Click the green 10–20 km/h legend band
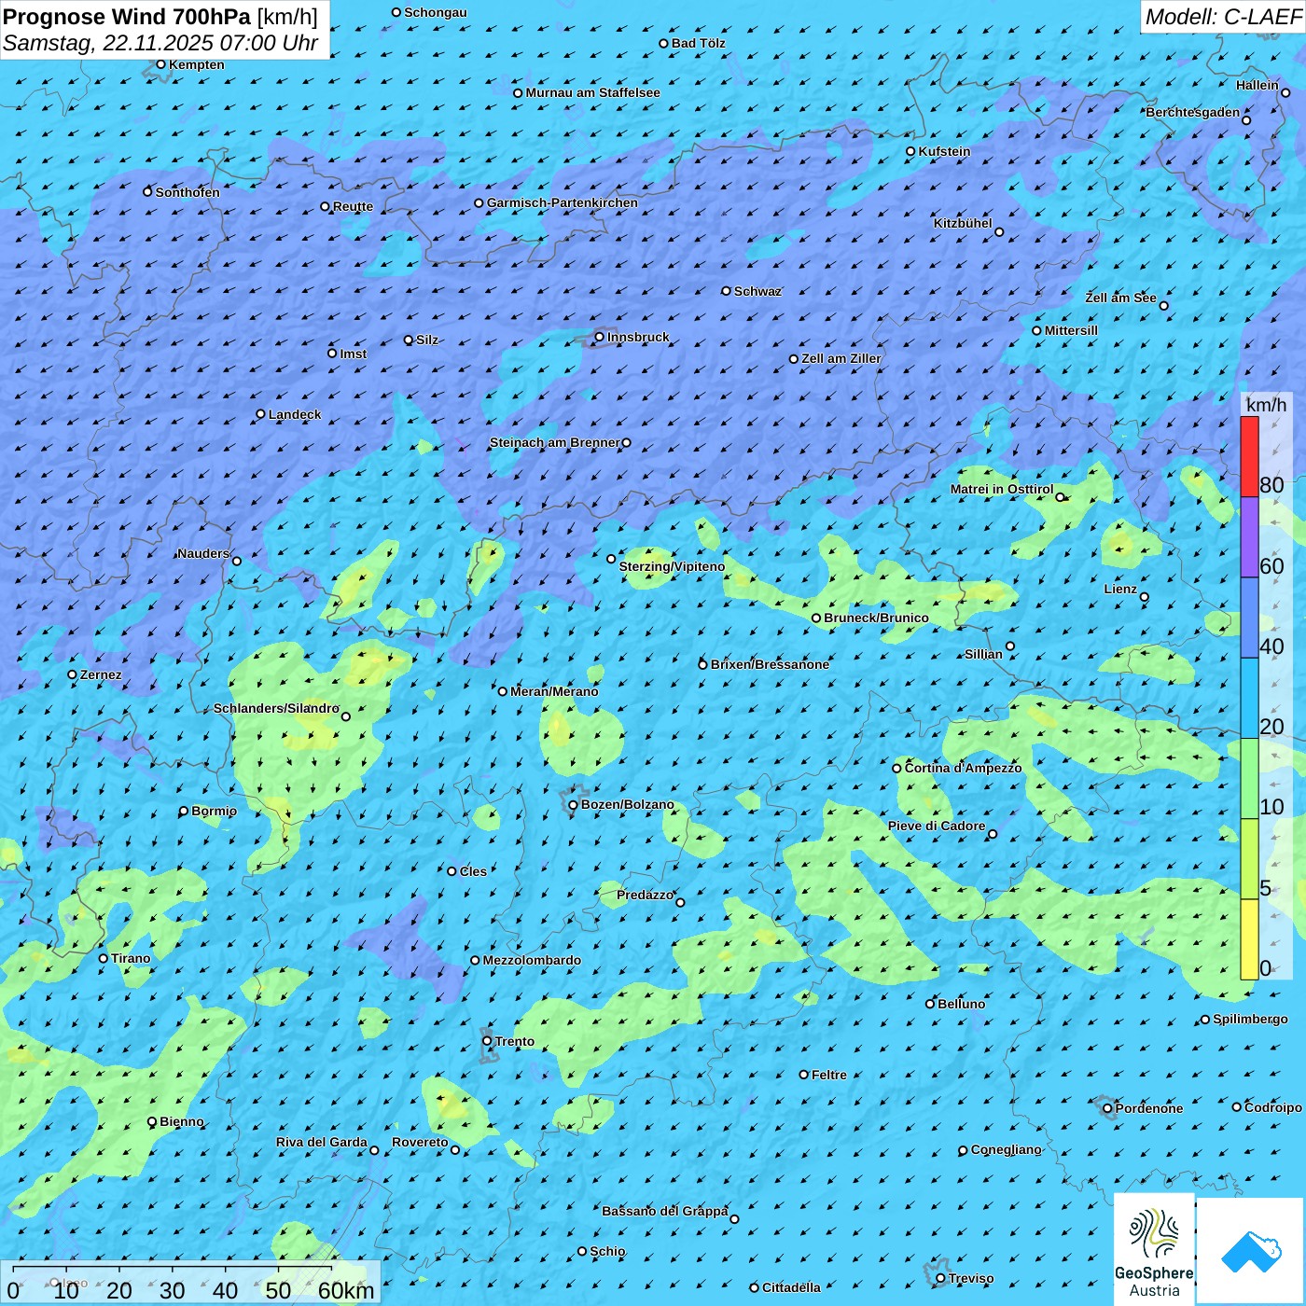 pos(1249,779)
